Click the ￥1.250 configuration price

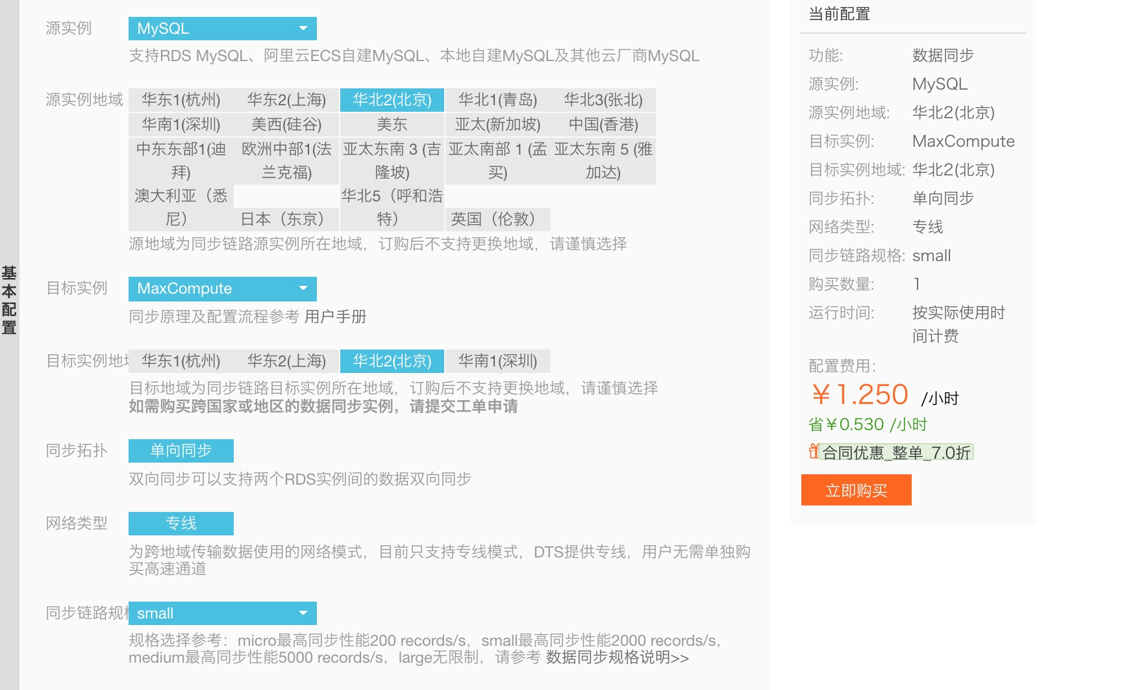point(860,395)
